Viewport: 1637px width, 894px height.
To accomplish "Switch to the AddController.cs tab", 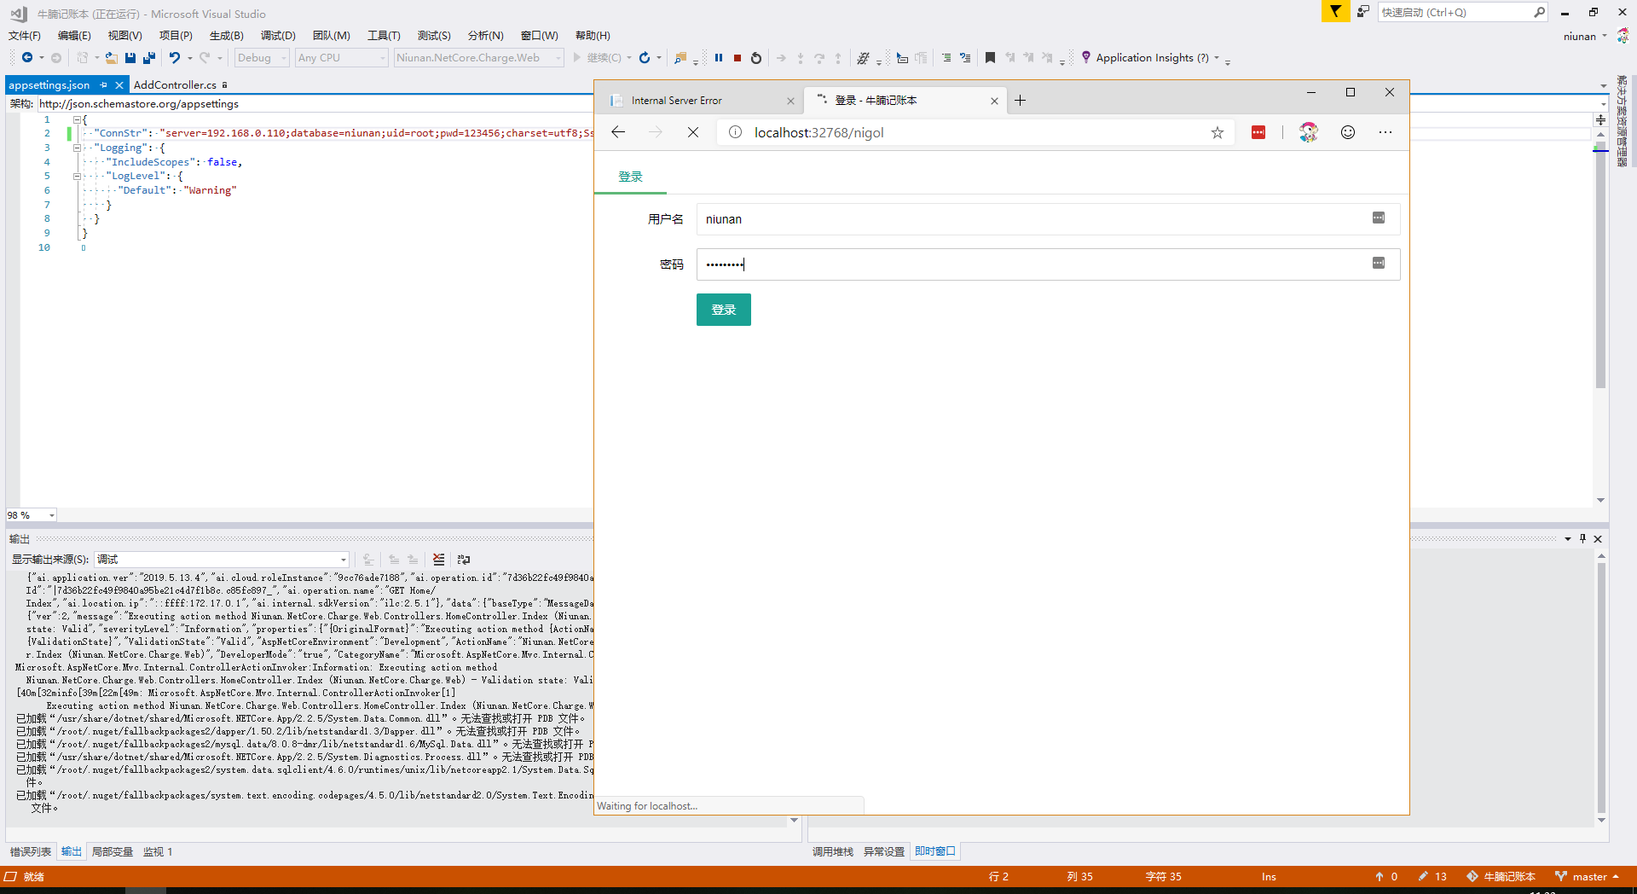I will pos(175,84).
